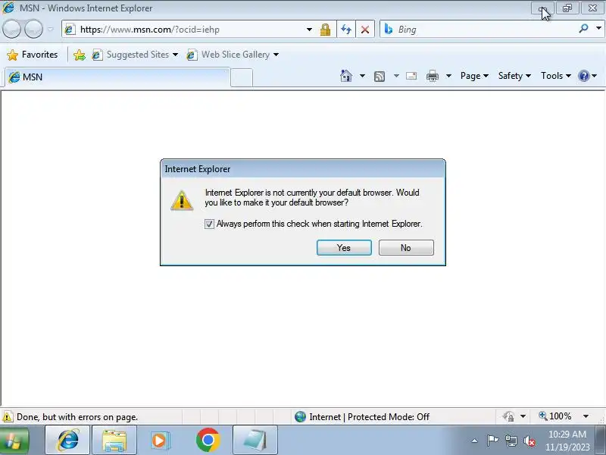The image size is (606, 455).
Task: Click the Refresh page button
Action: click(346, 30)
